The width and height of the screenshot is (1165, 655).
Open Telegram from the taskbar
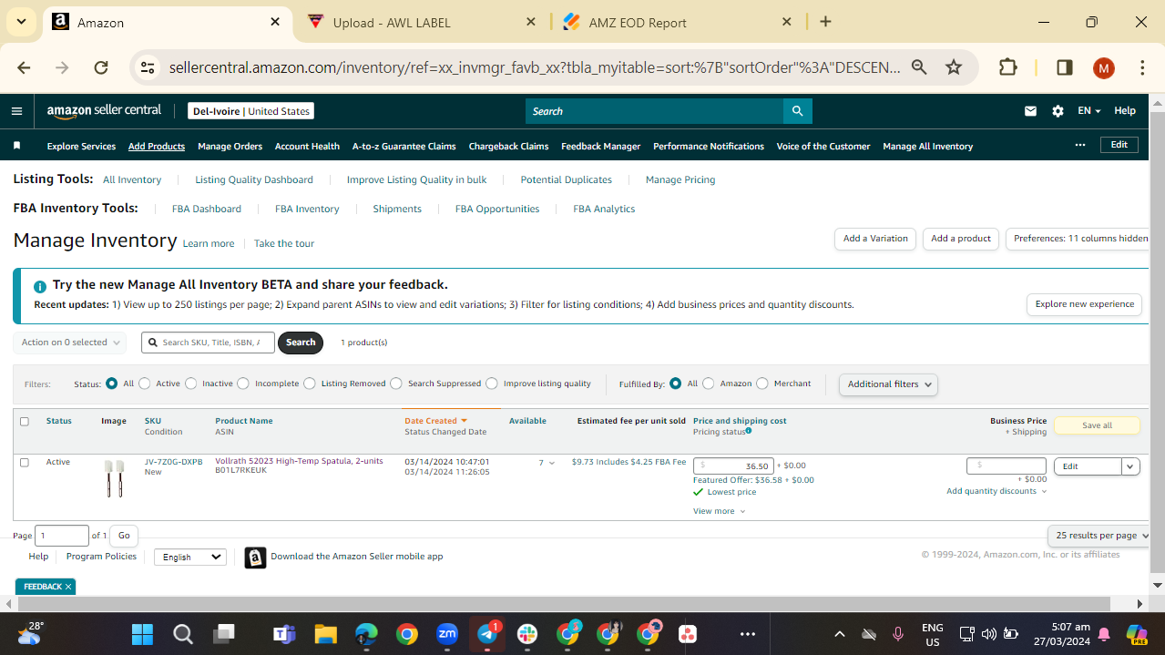coord(487,633)
